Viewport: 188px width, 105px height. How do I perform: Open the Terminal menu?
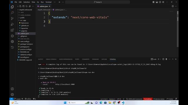coord(48,2)
